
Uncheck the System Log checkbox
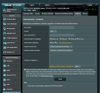tap(51, 39)
